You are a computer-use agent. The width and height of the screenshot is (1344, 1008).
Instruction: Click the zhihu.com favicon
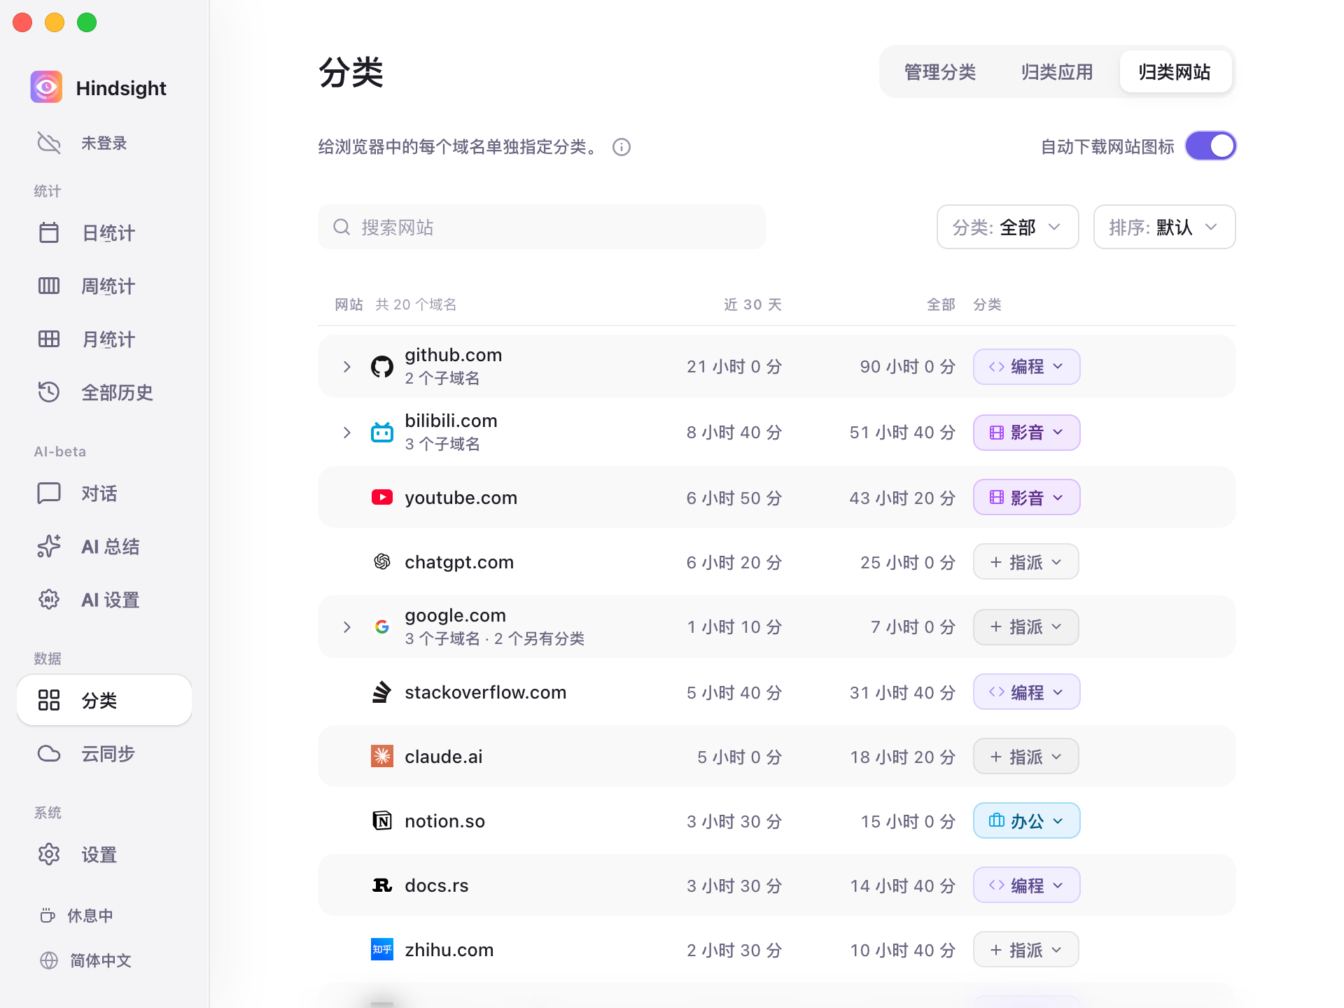pyautogui.click(x=382, y=949)
